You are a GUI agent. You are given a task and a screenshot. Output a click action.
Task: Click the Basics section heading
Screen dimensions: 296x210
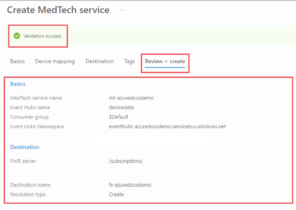click(18, 84)
